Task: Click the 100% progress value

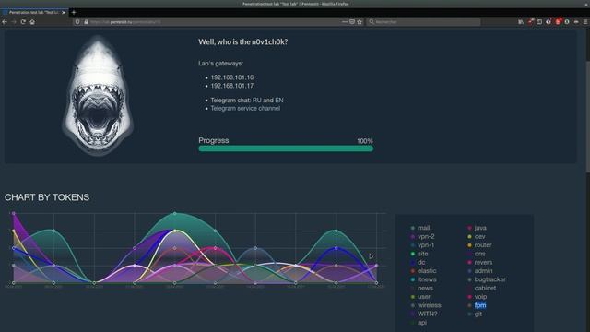Action: click(365, 141)
